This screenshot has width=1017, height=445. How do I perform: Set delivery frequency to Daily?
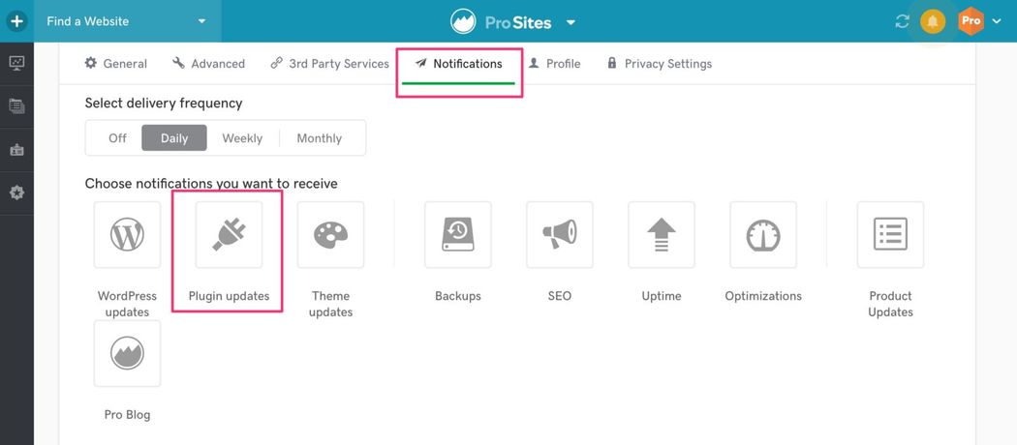coord(174,138)
